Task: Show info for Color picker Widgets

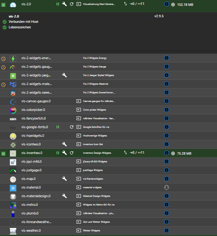Action: pyautogui.click(x=166, y=110)
